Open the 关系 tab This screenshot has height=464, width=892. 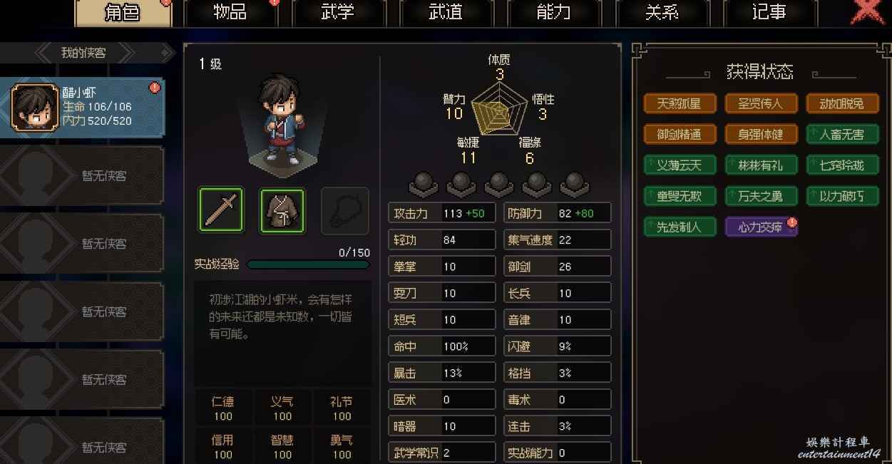662,13
